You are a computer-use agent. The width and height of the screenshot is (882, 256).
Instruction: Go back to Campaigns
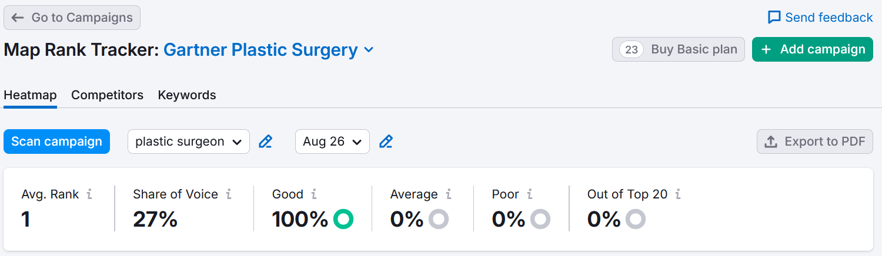tap(72, 18)
